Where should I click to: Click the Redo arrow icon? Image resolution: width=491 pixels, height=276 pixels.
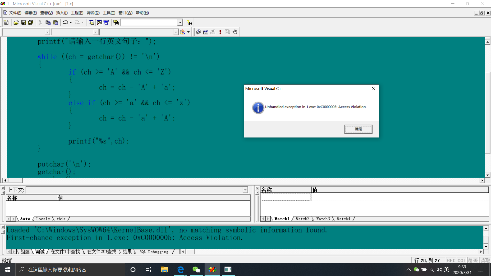pyautogui.click(x=77, y=22)
